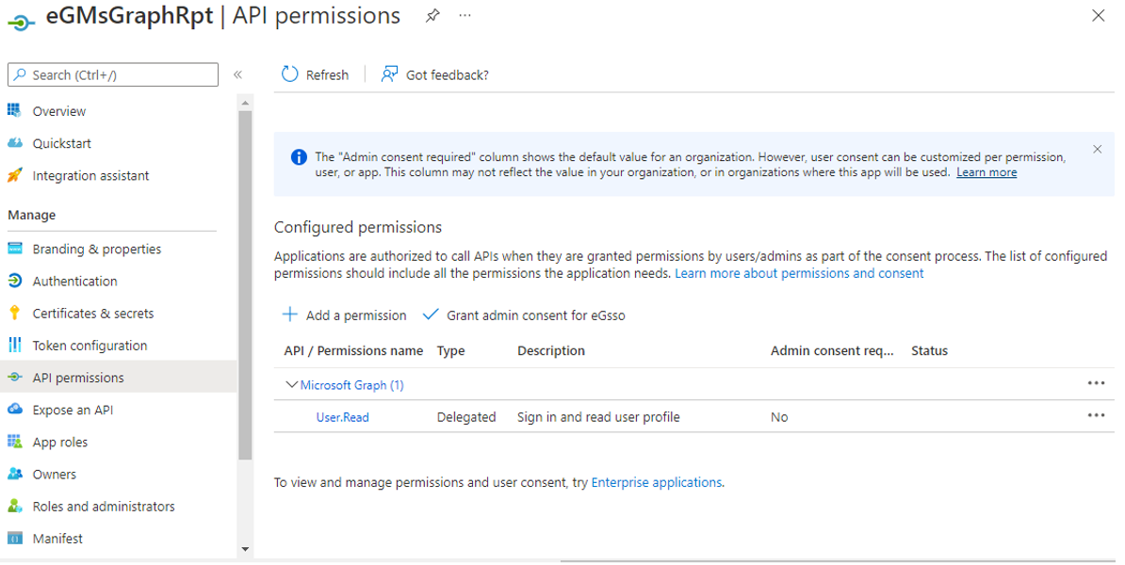The image size is (1125, 565).
Task: Click into the Search (Ctrl+/) box
Action: pos(113,74)
